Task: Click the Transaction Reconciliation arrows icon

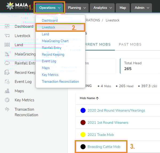Action: [x=7, y=109]
